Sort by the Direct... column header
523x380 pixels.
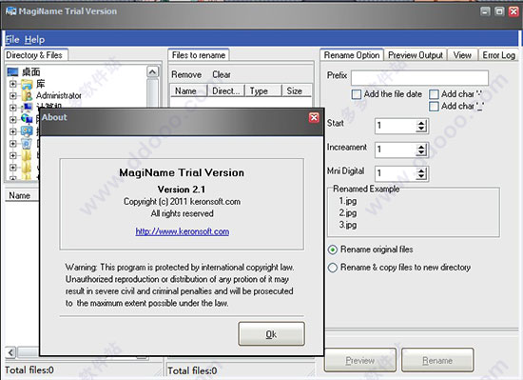click(225, 90)
